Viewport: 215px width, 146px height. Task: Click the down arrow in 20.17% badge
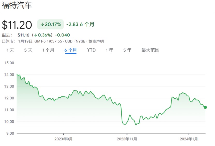click(42, 25)
